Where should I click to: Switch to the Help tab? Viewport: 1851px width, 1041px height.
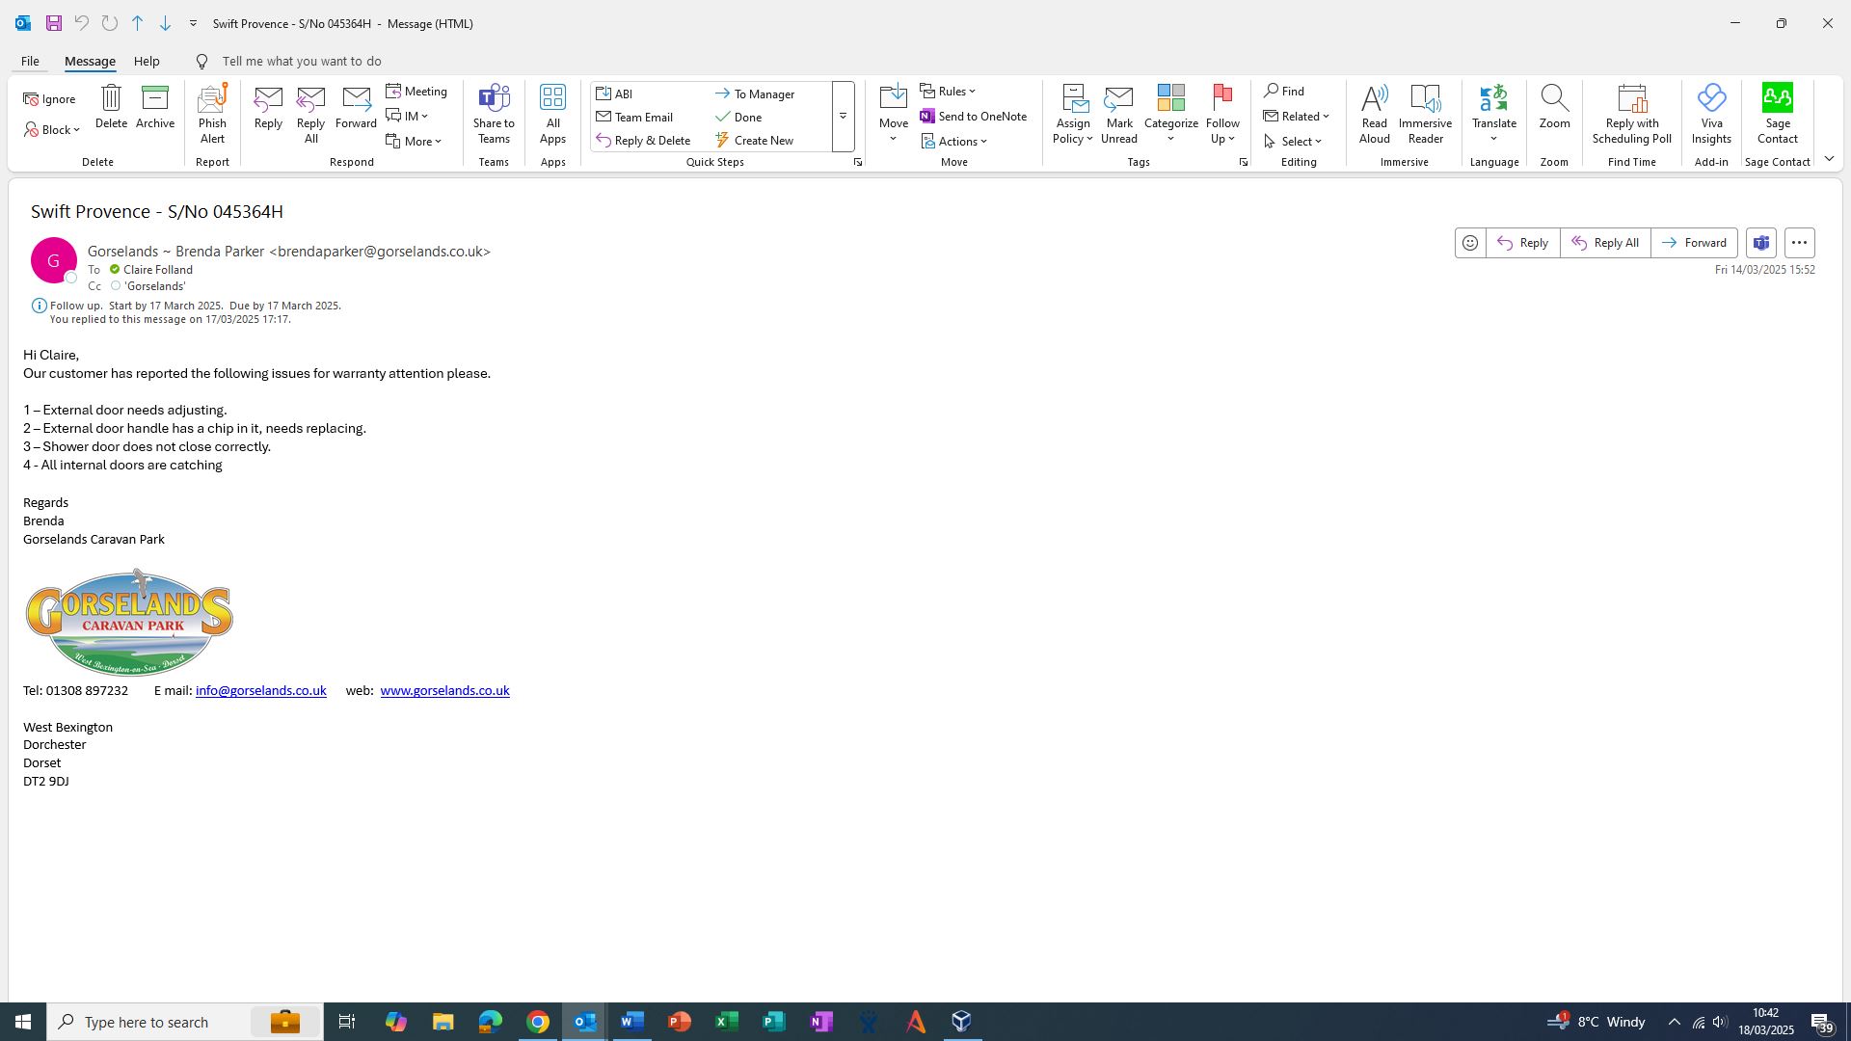pyautogui.click(x=147, y=61)
